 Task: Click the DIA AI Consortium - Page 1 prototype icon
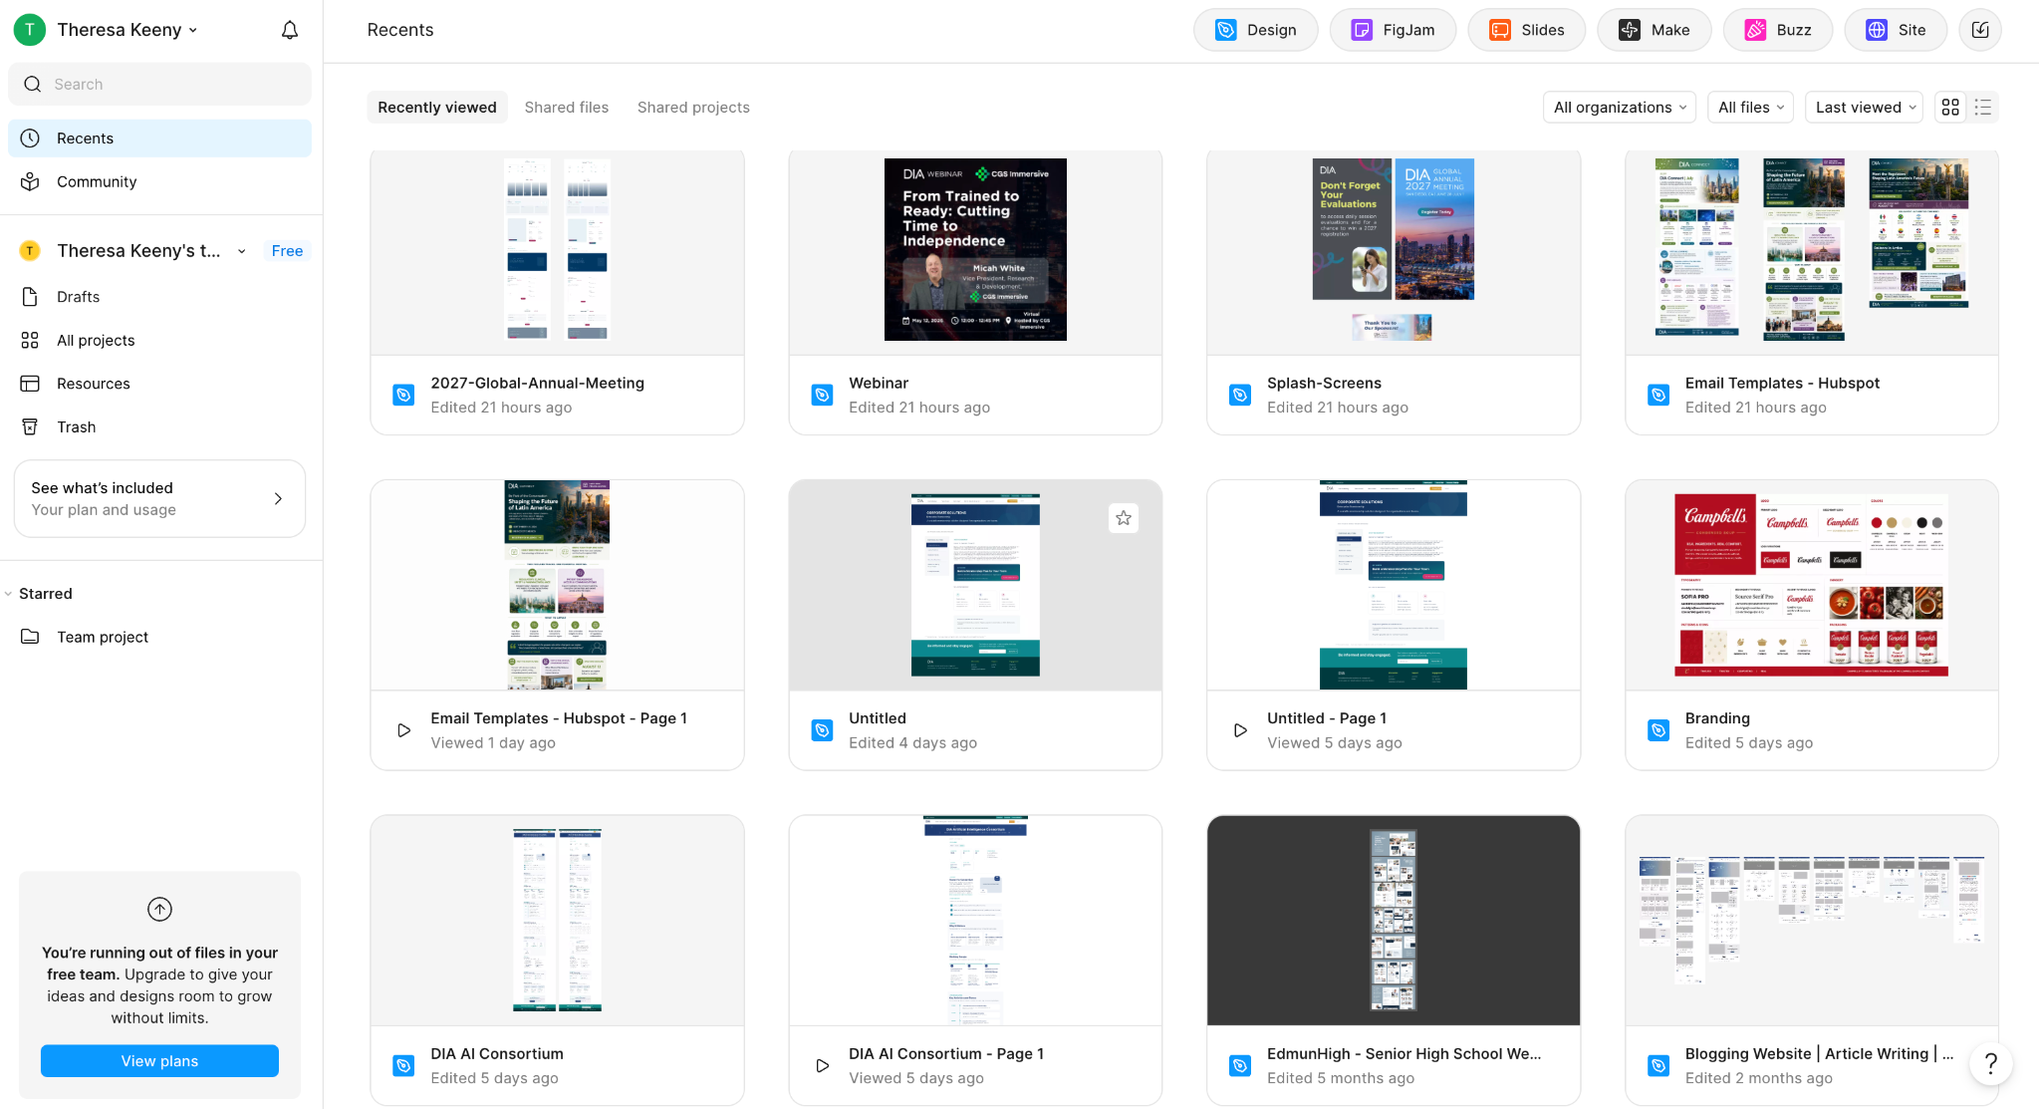point(822,1065)
